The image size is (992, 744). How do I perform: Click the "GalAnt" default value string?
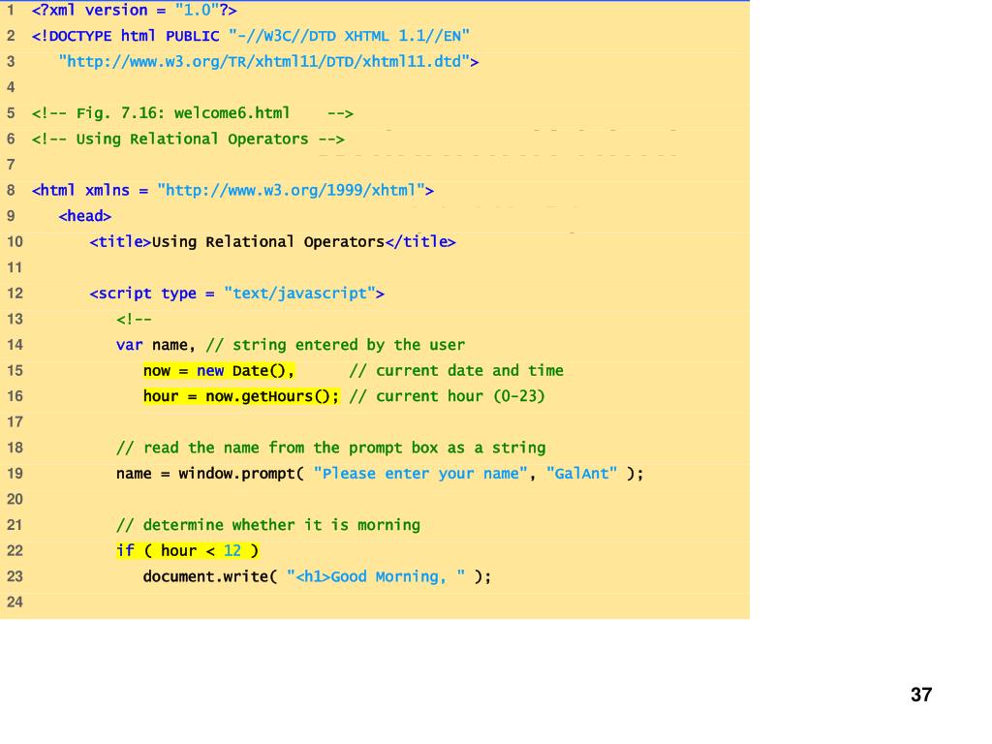tap(581, 474)
